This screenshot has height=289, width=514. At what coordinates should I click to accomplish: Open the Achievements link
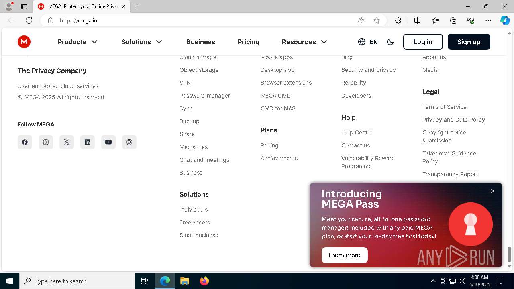(x=279, y=158)
